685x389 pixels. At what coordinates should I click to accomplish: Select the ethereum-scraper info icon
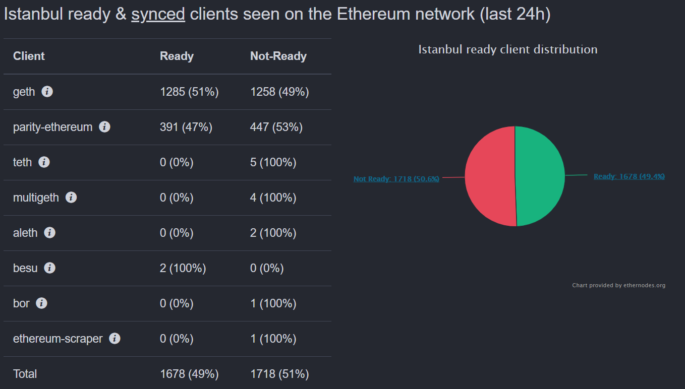click(115, 339)
